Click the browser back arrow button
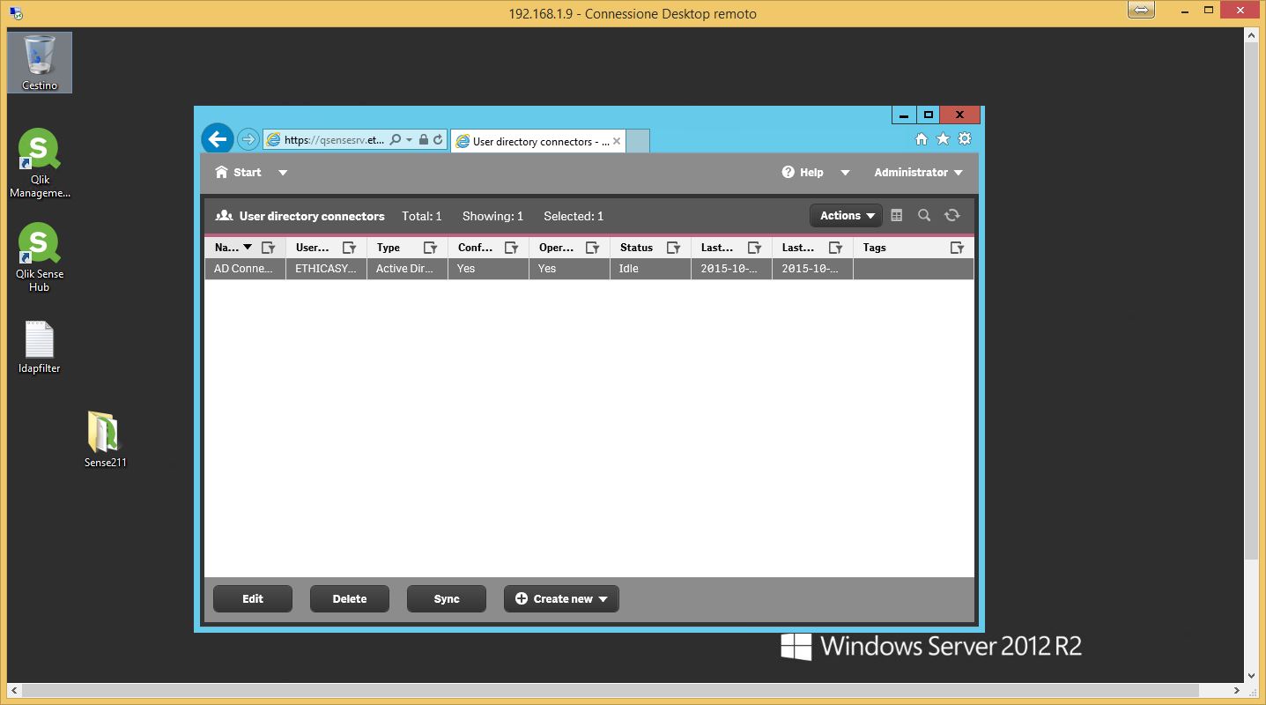The image size is (1266, 705). [x=217, y=139]
